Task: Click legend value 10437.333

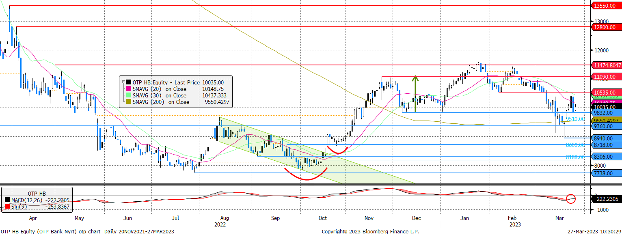Action: point(215,95)
